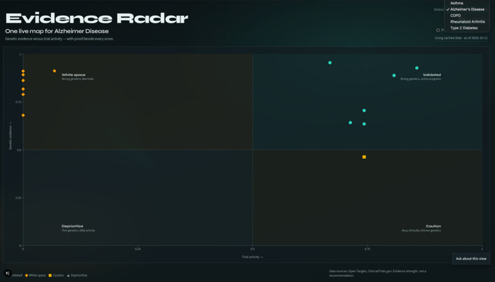Image resolution: width=495 pixels, height=282 pixels.
Task: Toggle the White space legend entry
Action: click(x=36, y=275)
